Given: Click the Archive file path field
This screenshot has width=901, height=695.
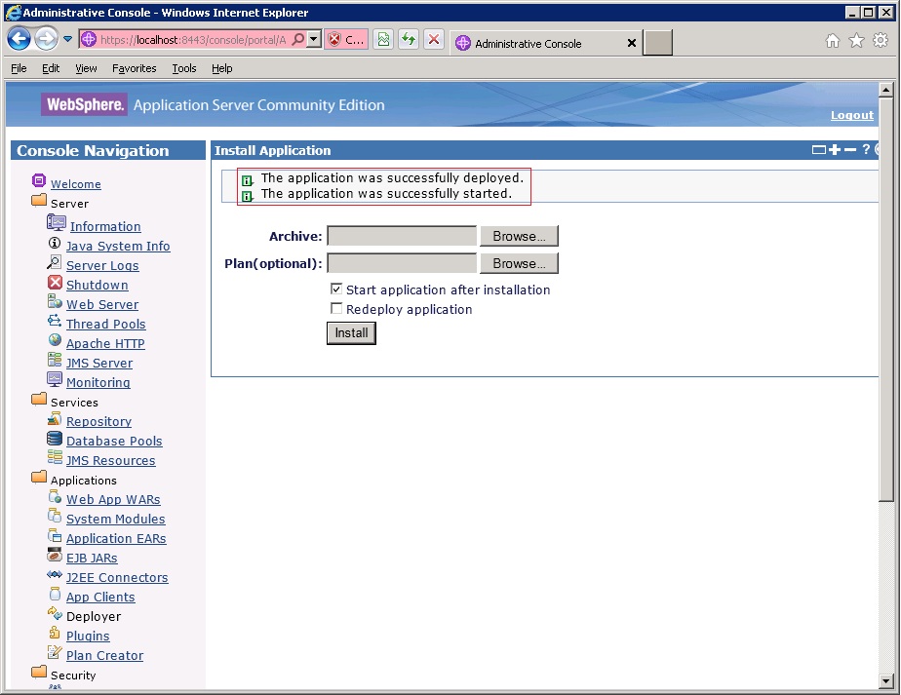Looking at the screenshot, I should [402, 236].
